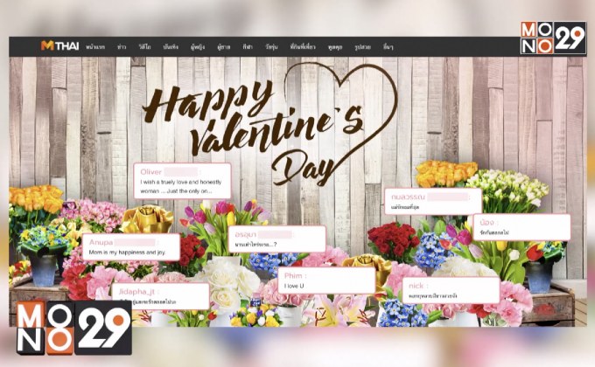Click the name Phim

click(x=293, y=275)
